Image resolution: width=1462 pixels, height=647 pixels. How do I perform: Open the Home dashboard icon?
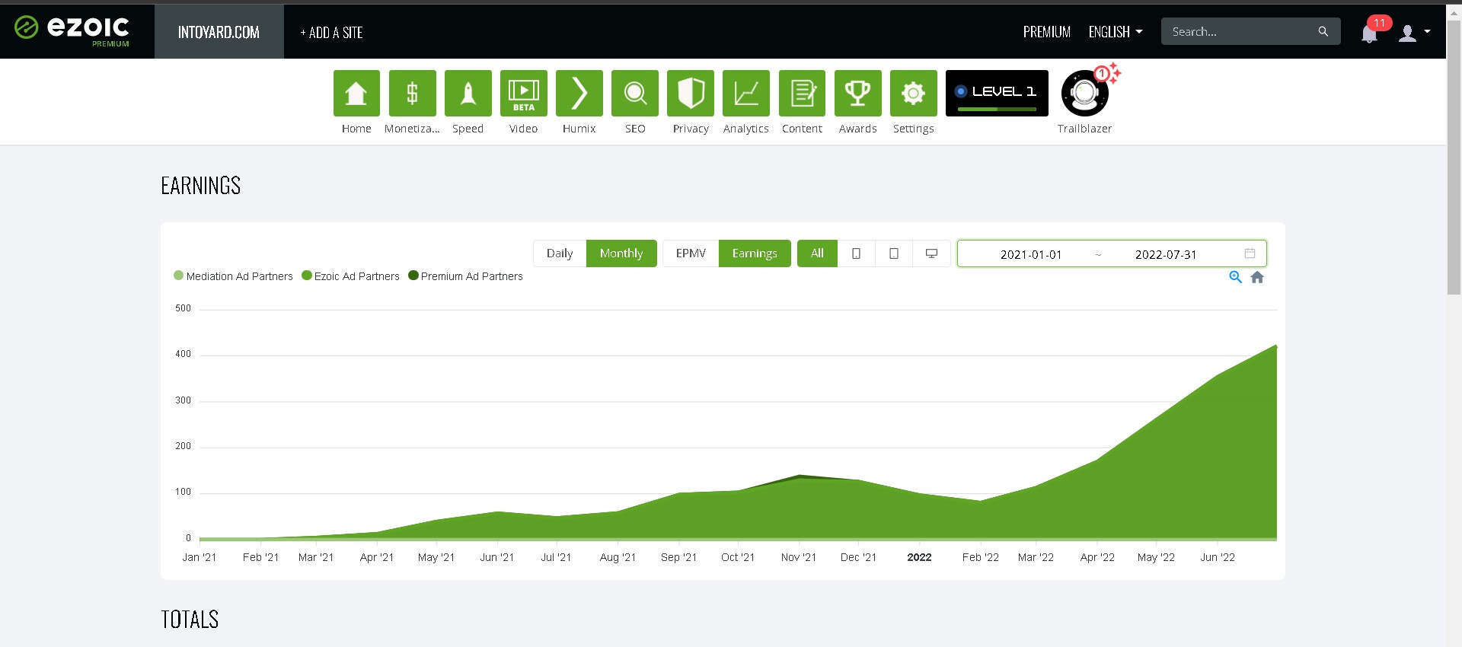(x=356, y=94)
